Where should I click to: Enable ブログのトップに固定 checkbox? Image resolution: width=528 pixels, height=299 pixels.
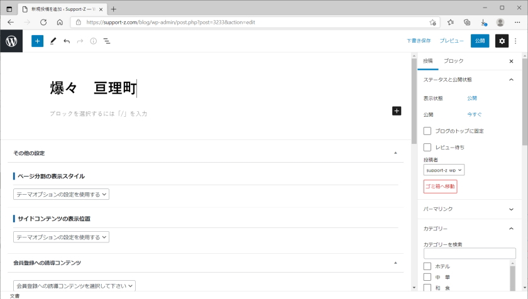pyautogui.click(x=427, y=131)
